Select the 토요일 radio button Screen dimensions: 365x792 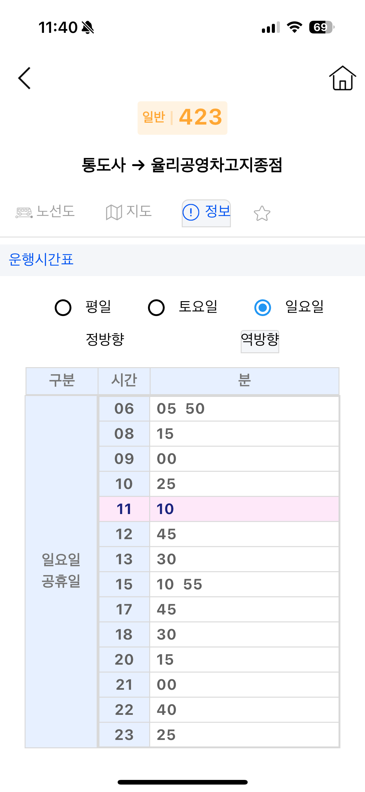tap(156, 308)
